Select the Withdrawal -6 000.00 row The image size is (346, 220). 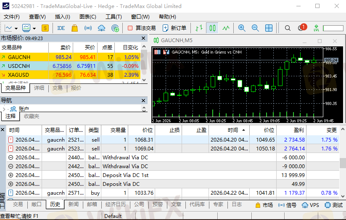[173, 158]
